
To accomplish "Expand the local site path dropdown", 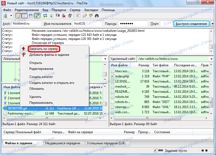I will [x=105, y=59].
